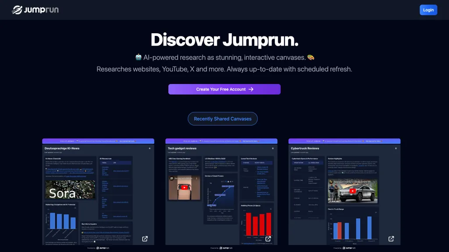Open the chart menu of Nothing Phone 2A Specs

[x=271, y=209]
